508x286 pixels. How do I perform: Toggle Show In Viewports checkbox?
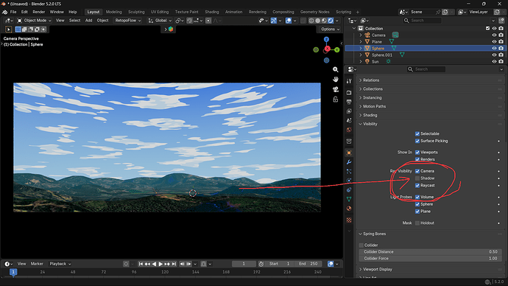(417, 153)
